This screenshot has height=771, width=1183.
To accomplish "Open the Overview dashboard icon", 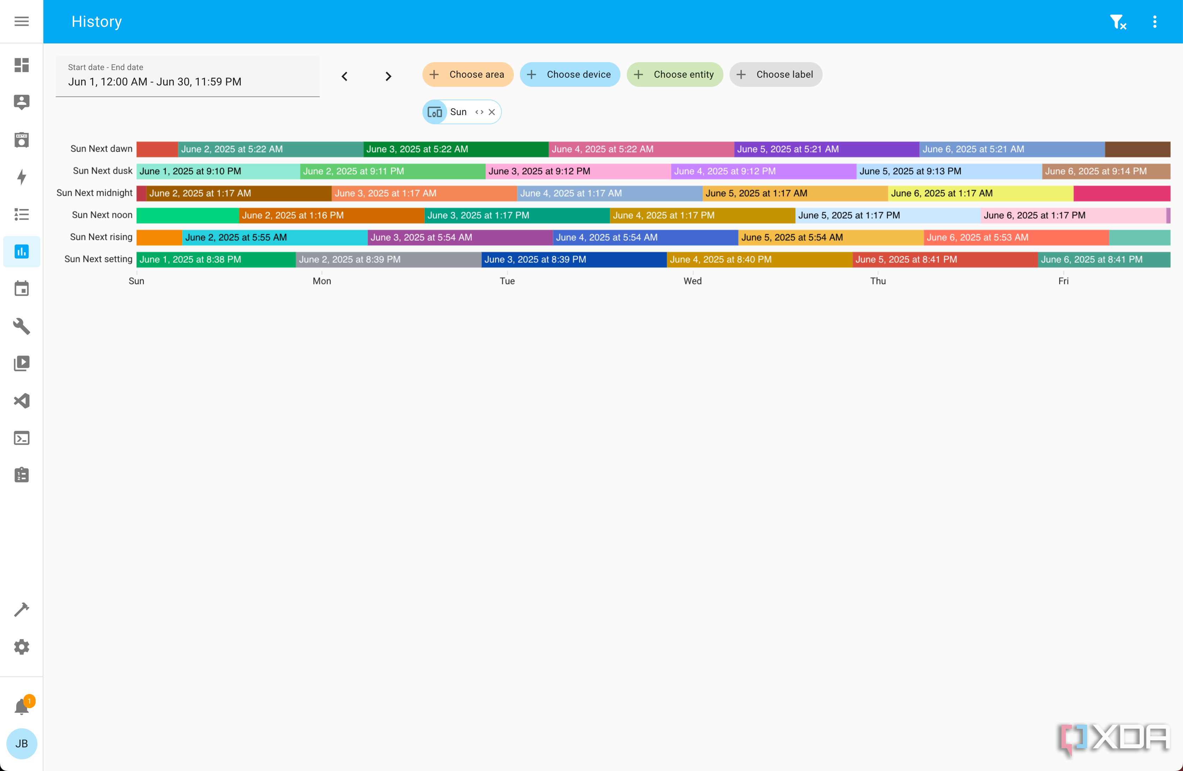I will tap(22, 65).
